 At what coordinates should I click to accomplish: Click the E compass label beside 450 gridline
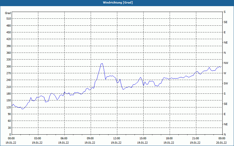[225, 32]
